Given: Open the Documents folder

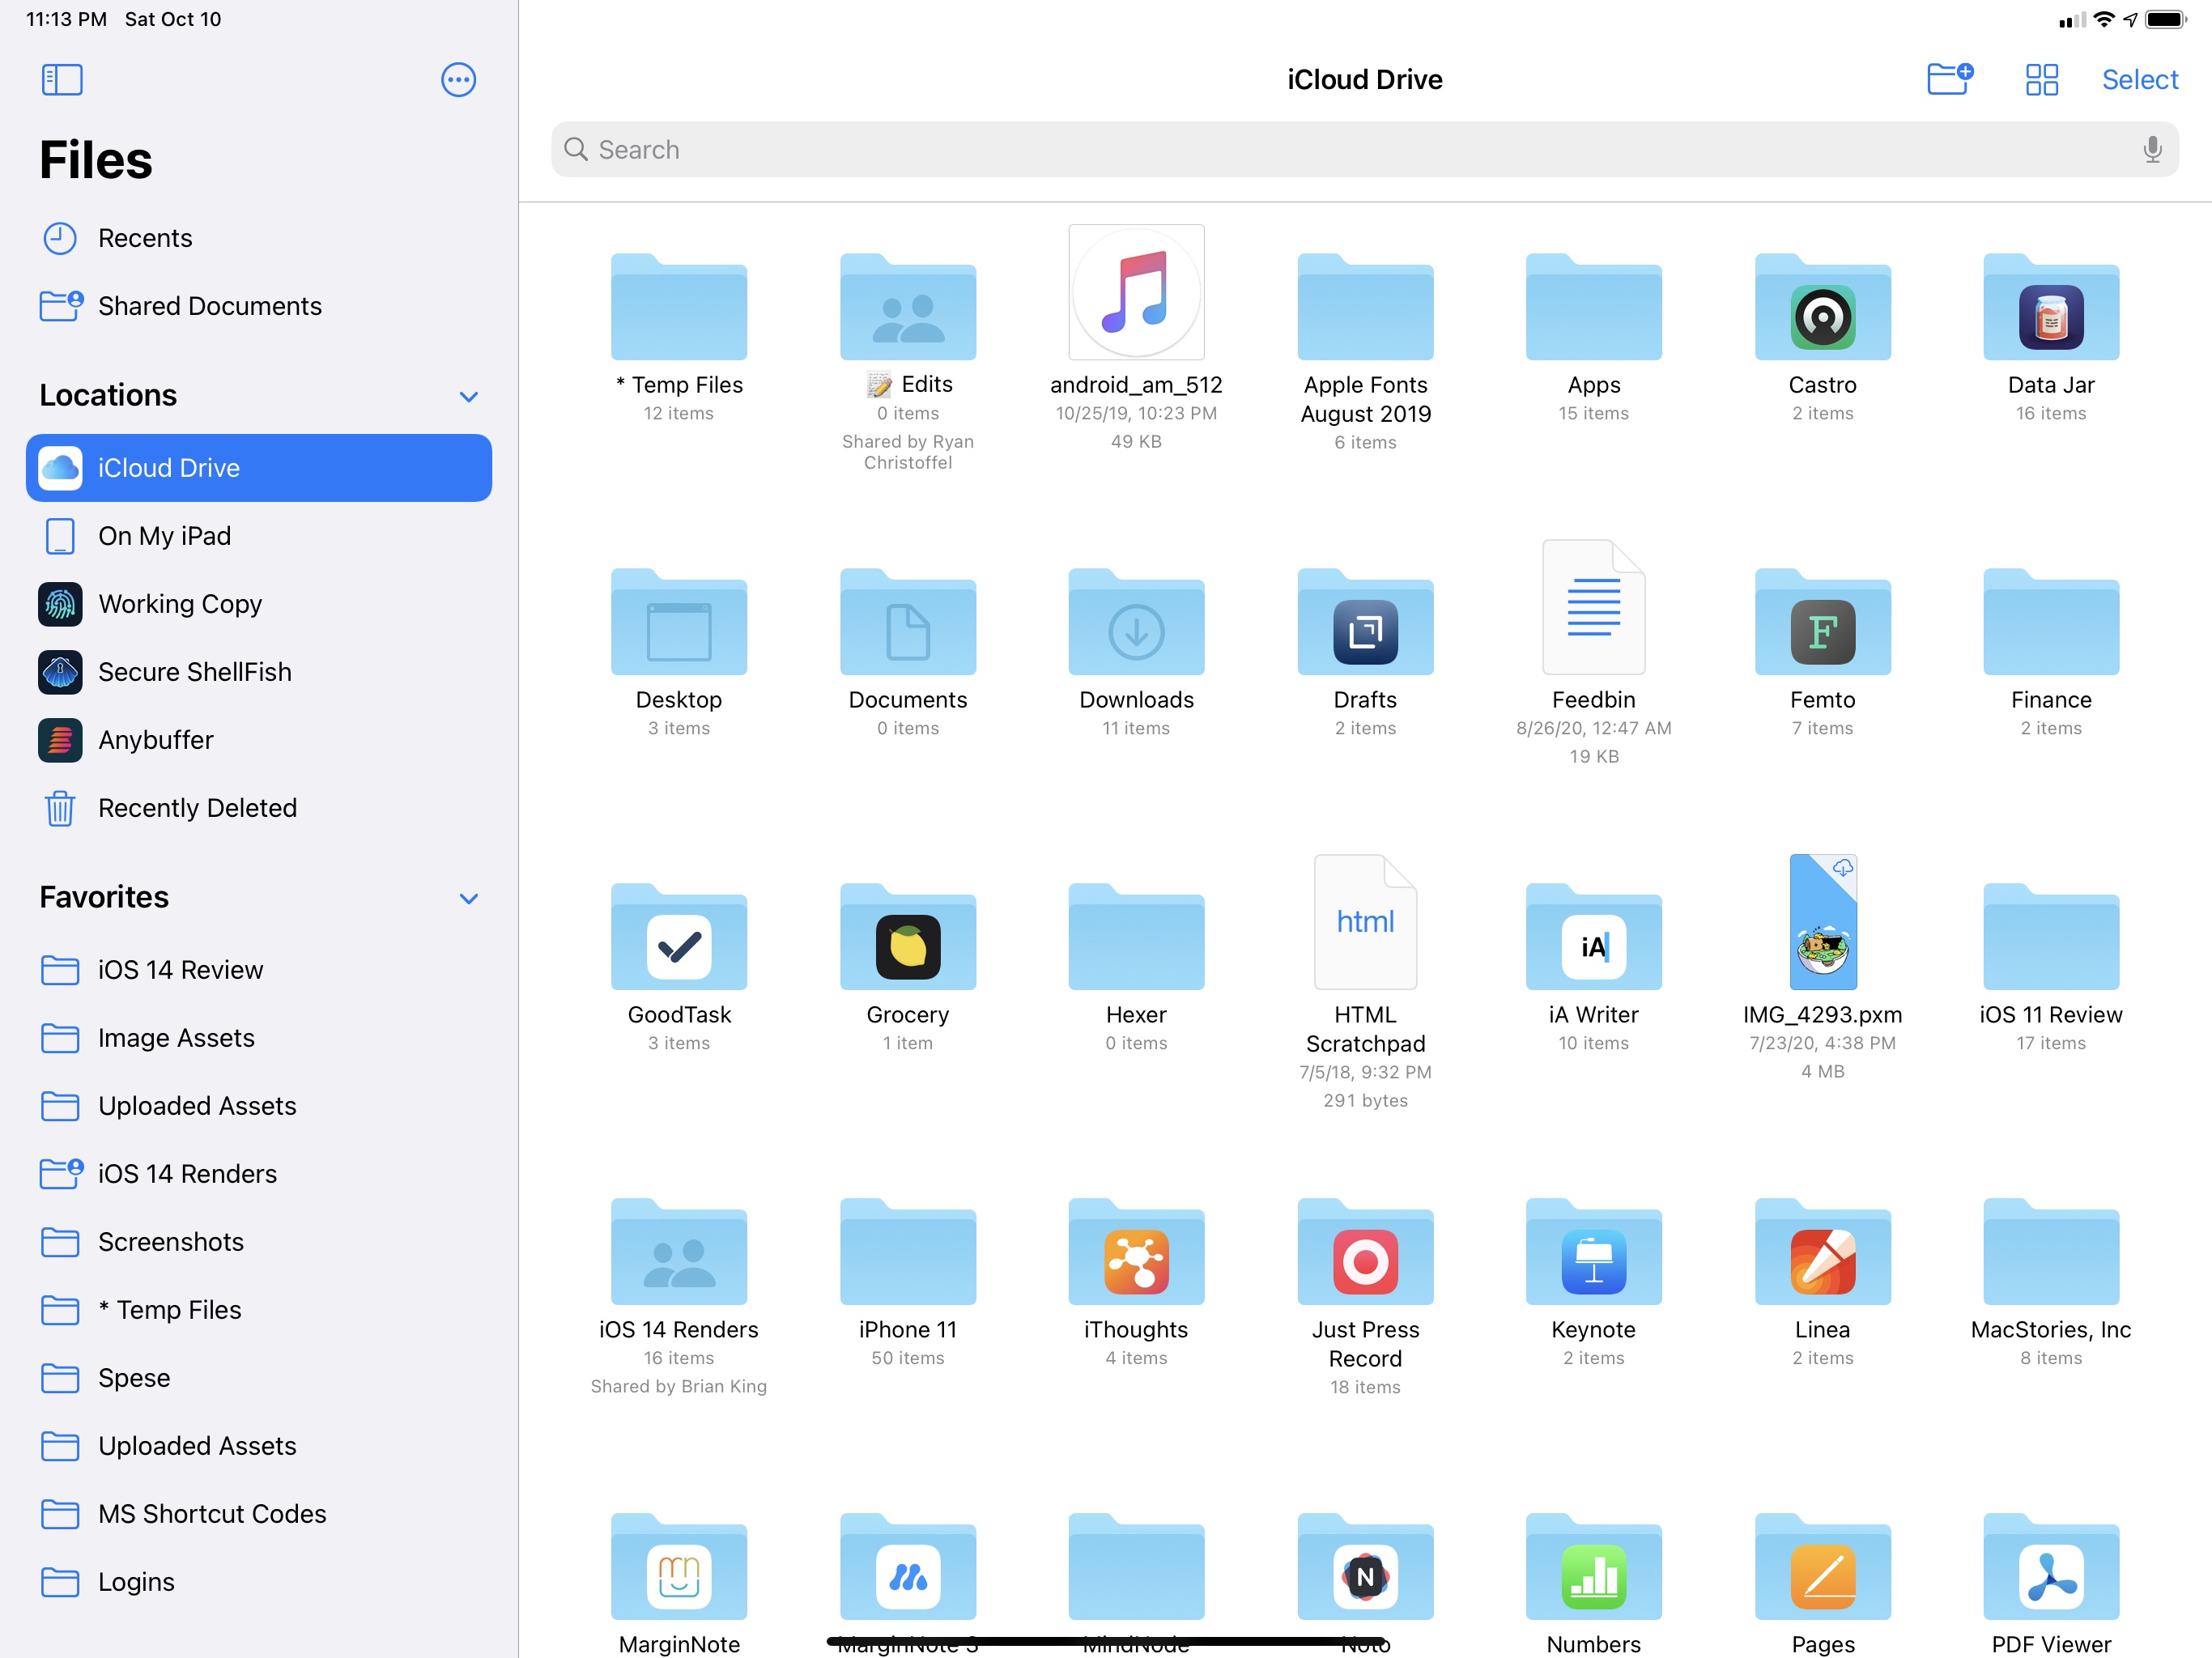Looking at the screenshot, I should pos(908,623).
